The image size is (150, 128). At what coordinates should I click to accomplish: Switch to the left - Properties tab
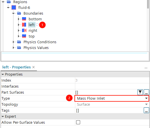(x=16, y=67)
